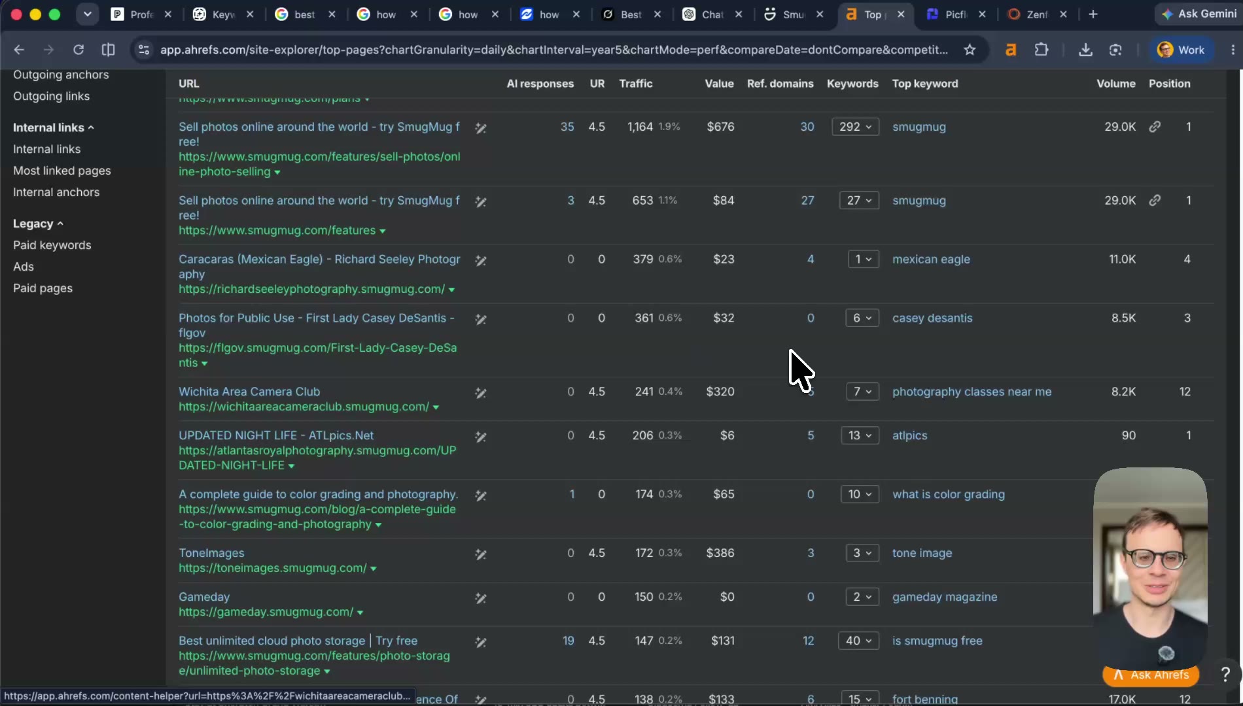Expand the 27 keywords dropdown
The image size is (1243, 706).
tap(859, 201)
